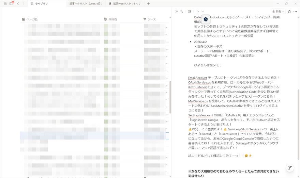Screen dimensions: 300x178
Task: Go to previous page with up chevron
Action: (198, 12)
